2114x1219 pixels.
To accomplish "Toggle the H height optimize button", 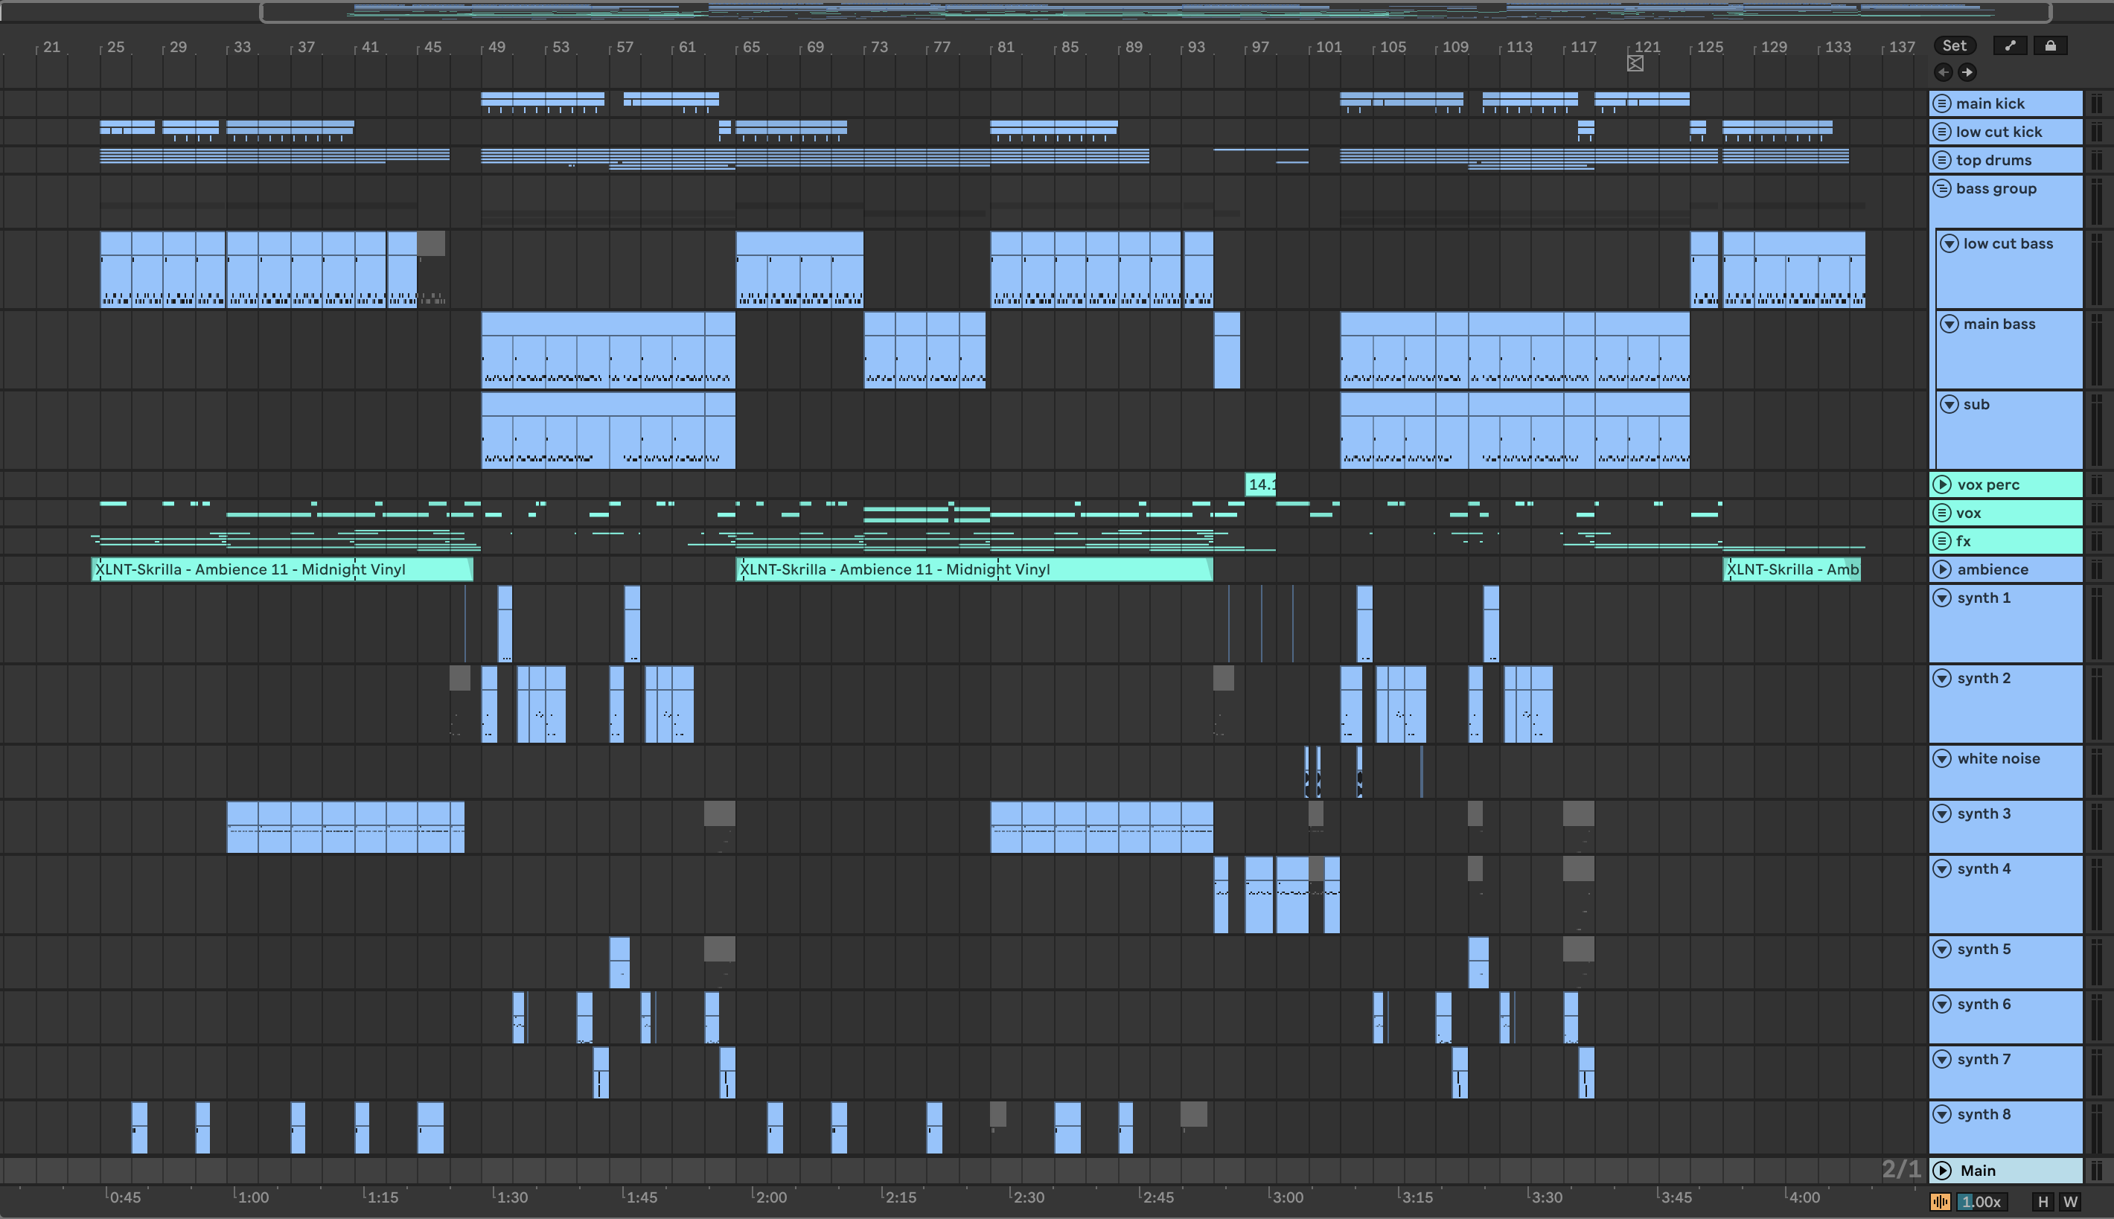I will 2043,1201.
